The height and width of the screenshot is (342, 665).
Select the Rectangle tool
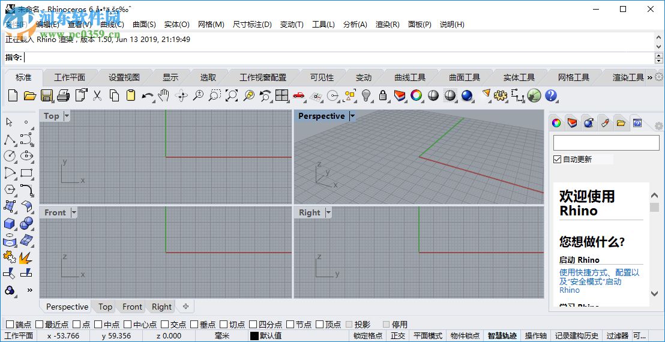click(x=27, y=173)
